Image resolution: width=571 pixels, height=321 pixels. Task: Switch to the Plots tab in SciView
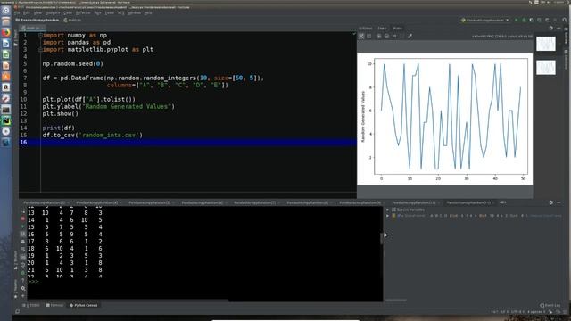tap(397, 28)
